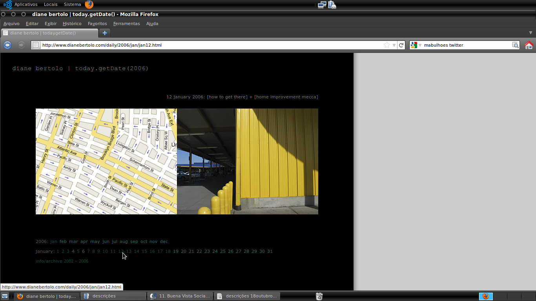Open the info/archive 2002 – 2006 link
The width and height of the screenshot is (536, 301).
pyautogui.click(x=62, y=261)
